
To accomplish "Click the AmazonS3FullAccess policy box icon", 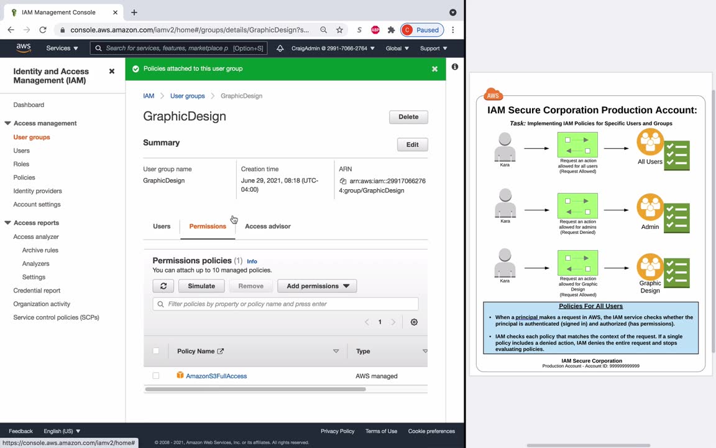I will click(180, 375).
